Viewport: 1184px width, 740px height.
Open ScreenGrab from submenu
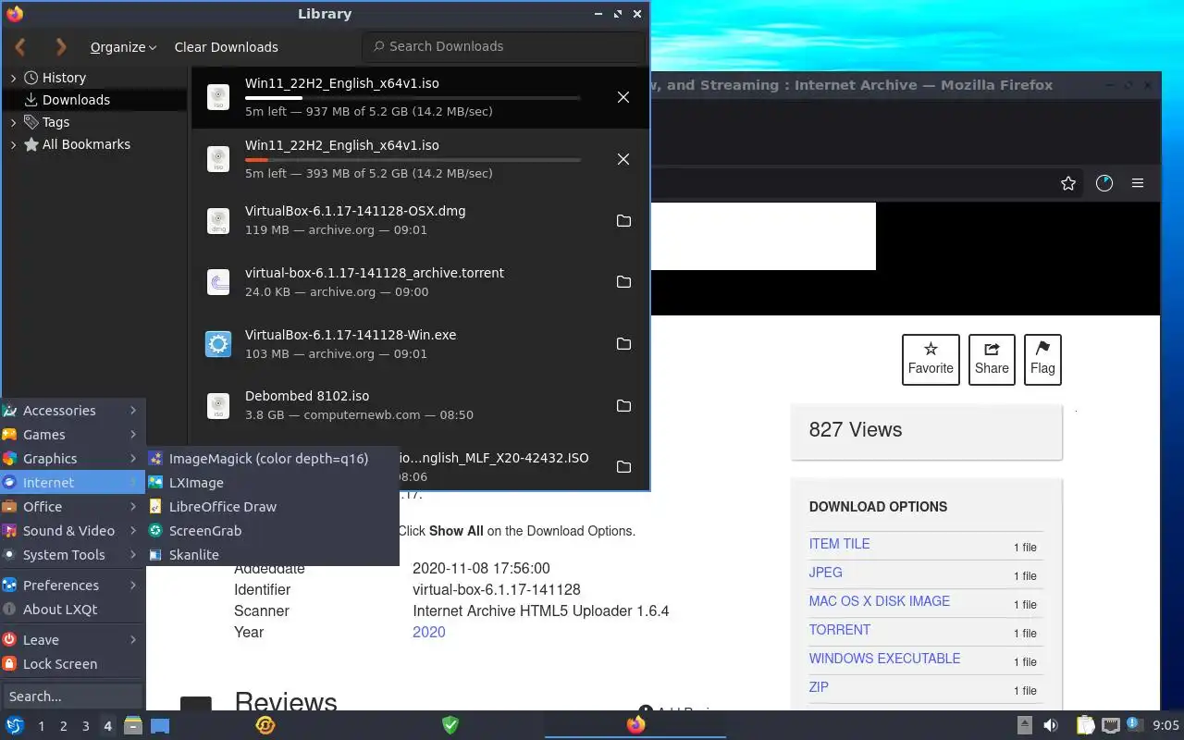272,531
